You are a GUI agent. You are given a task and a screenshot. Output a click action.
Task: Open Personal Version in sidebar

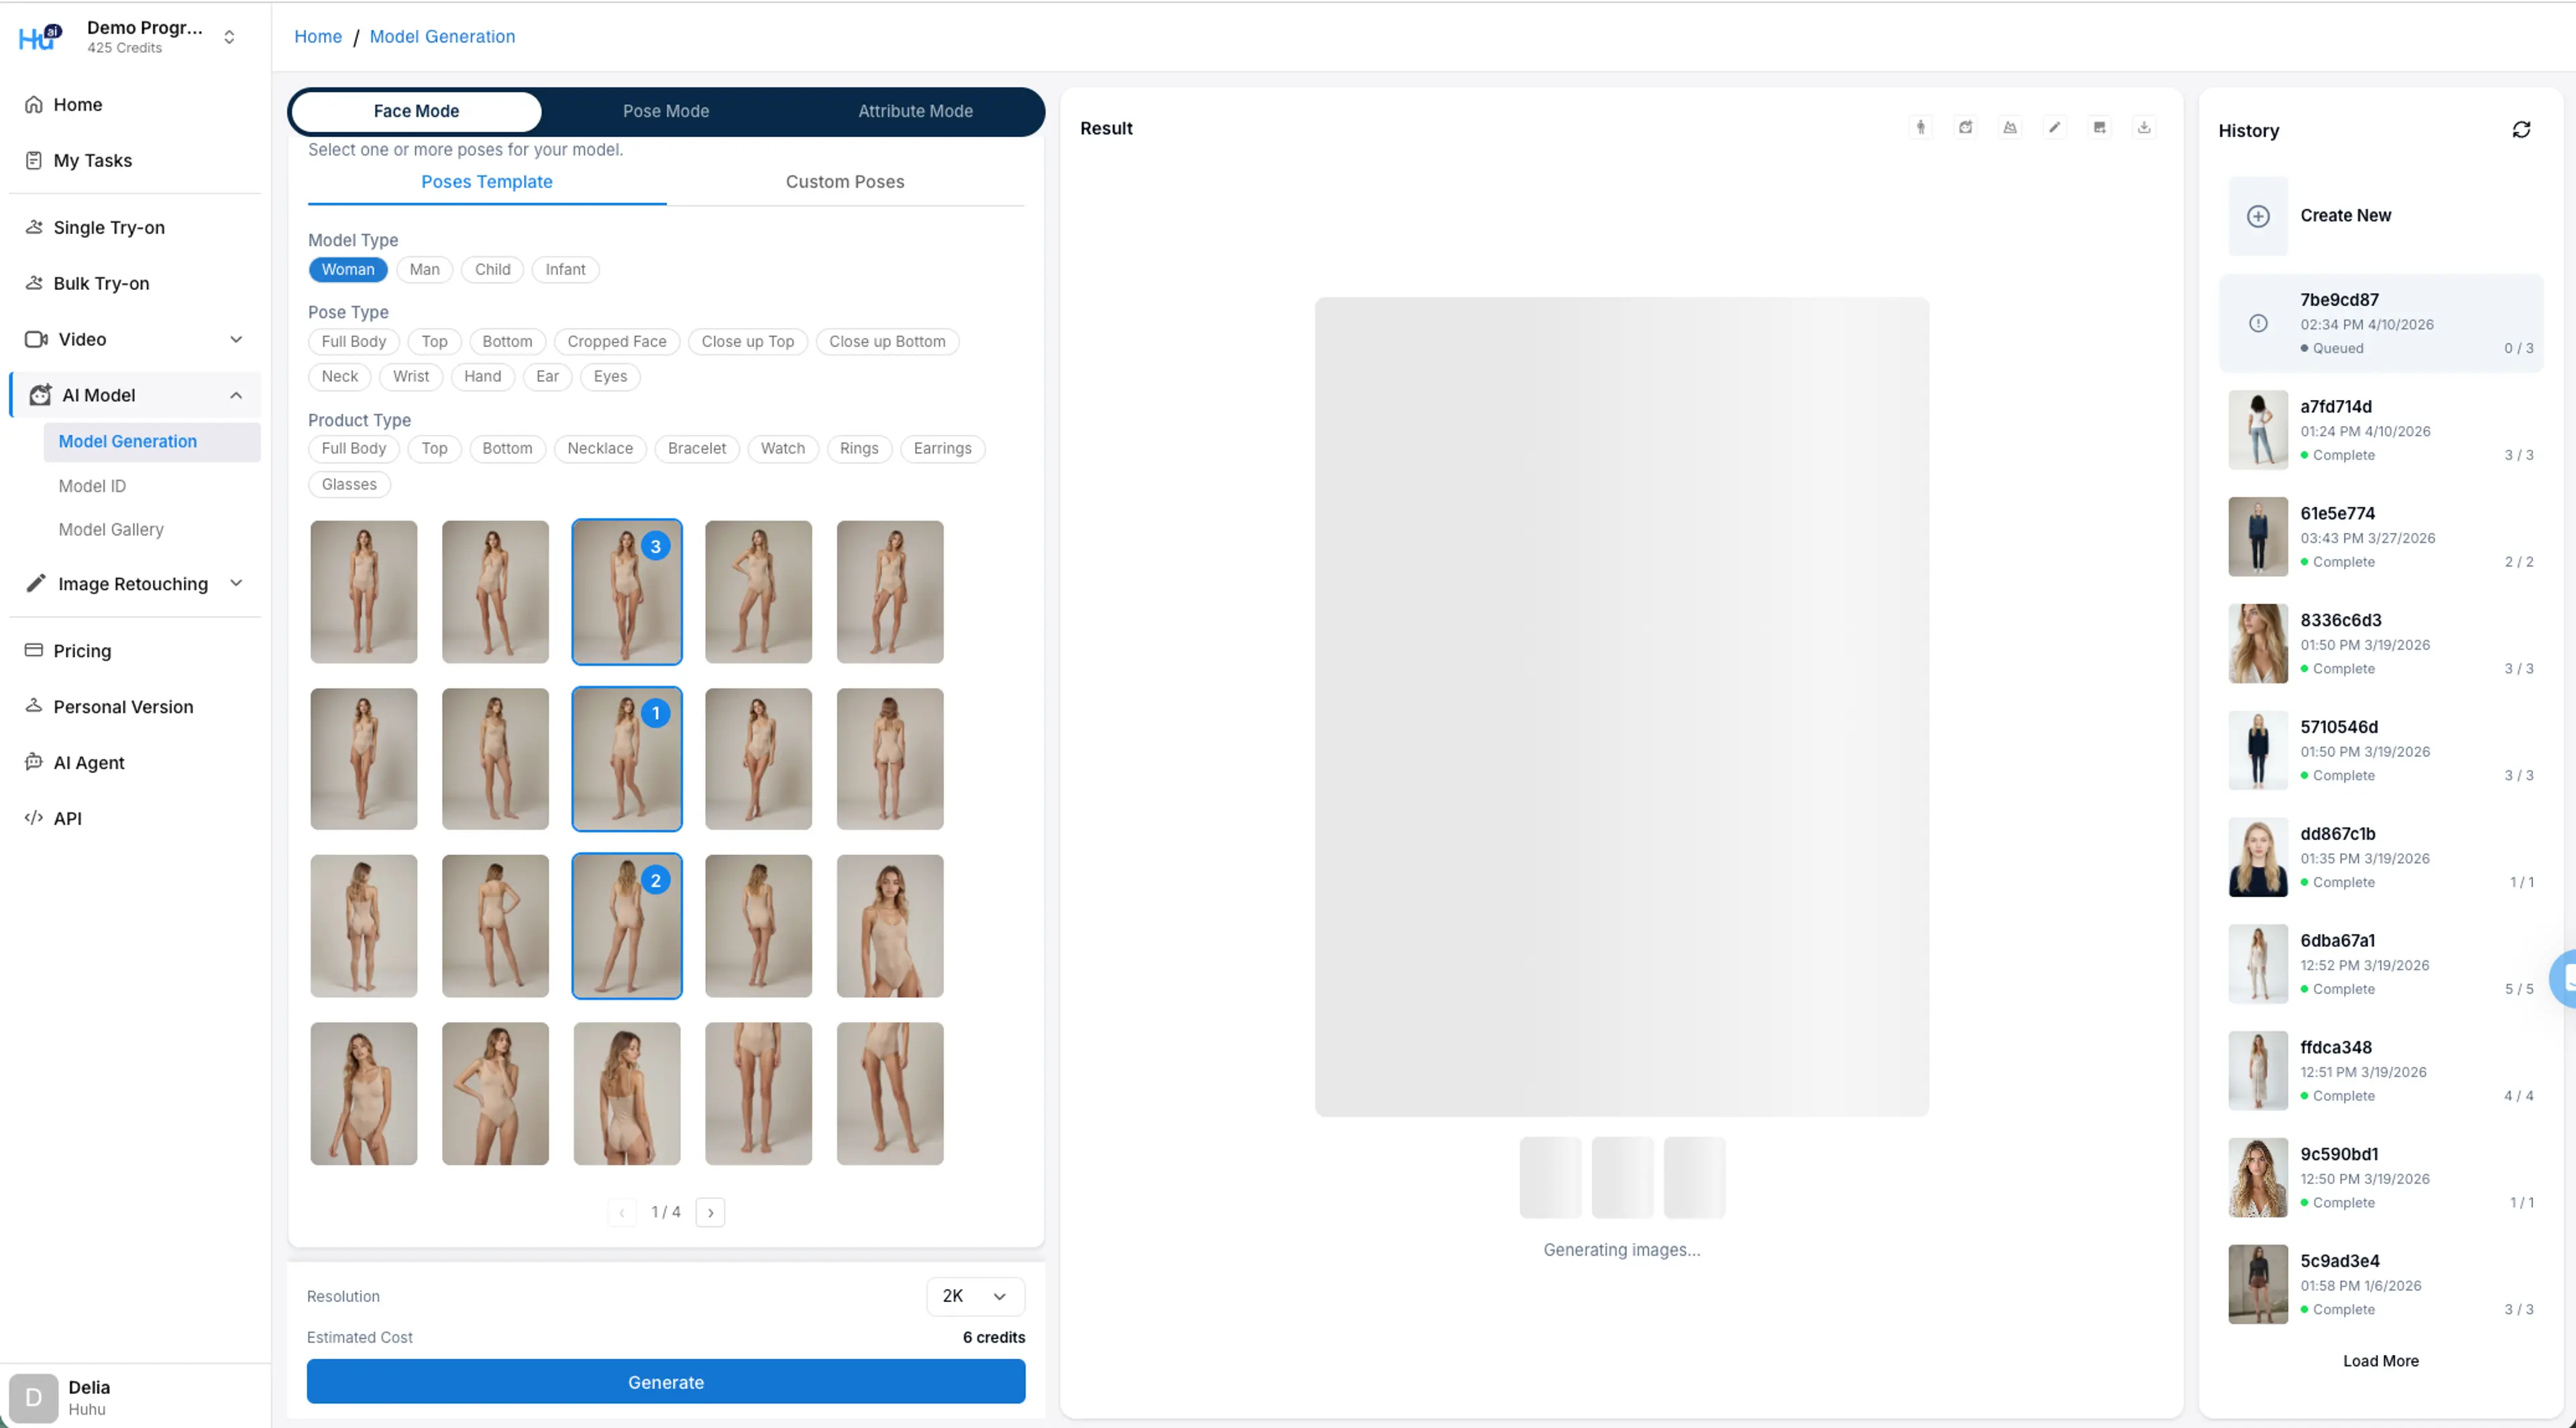point(135,706)
